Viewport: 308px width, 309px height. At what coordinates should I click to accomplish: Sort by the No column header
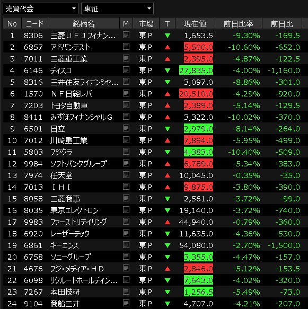point(12,24)
